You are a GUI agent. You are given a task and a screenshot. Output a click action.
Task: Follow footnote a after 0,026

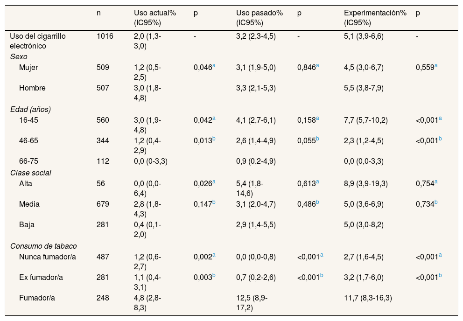(x=214, y=182)
